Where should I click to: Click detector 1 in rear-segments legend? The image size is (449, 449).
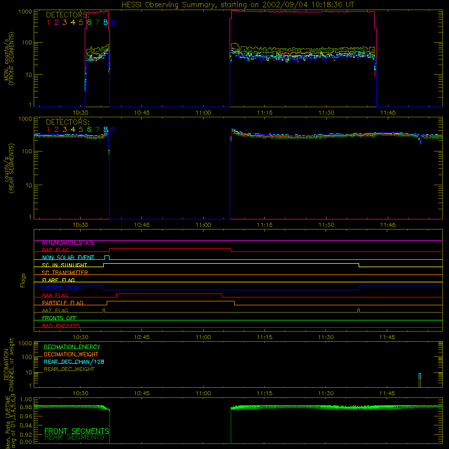(x=48, y=130)
